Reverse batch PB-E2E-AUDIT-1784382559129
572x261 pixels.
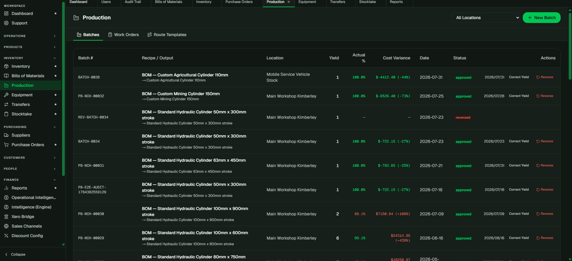[545, 190]
